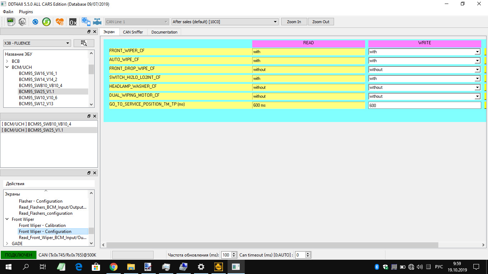Collapse the Front Wiper screens group

click(x=7, y=219)
